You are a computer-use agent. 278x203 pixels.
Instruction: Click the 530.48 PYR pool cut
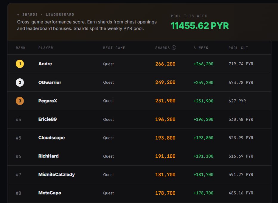tap(241, 119)
